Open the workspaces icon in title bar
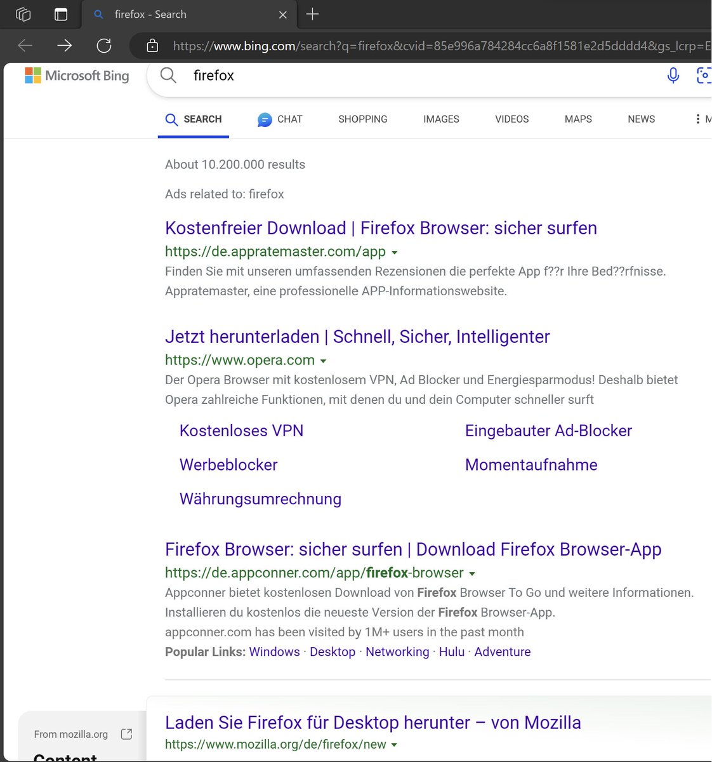 (x=23, y=14)
